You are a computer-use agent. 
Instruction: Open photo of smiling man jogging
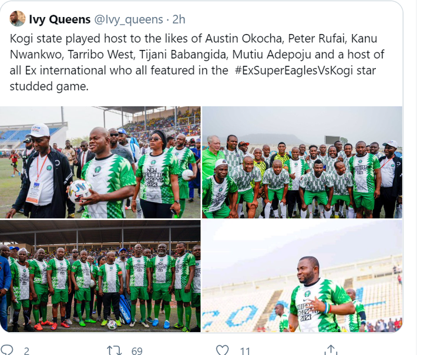click(x=302, y=276)
